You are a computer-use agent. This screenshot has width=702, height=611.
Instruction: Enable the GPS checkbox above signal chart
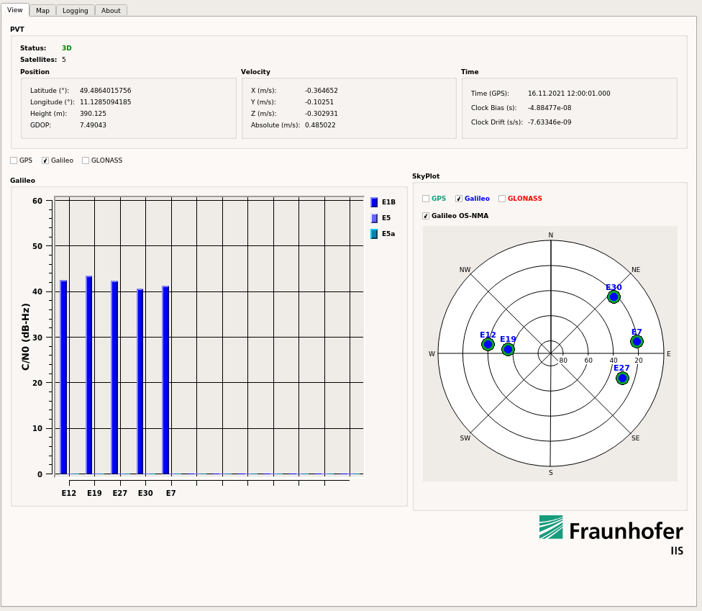point(14,160)
